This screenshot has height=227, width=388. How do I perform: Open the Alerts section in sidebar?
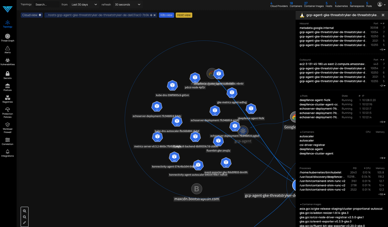7,48
